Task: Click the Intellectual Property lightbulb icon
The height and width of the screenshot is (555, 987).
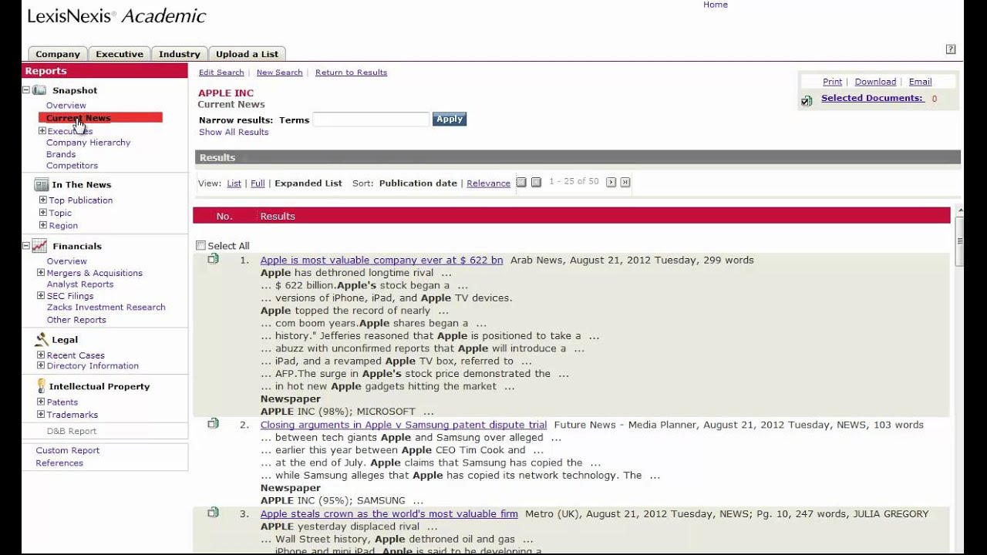Action: tap(42, 386)
